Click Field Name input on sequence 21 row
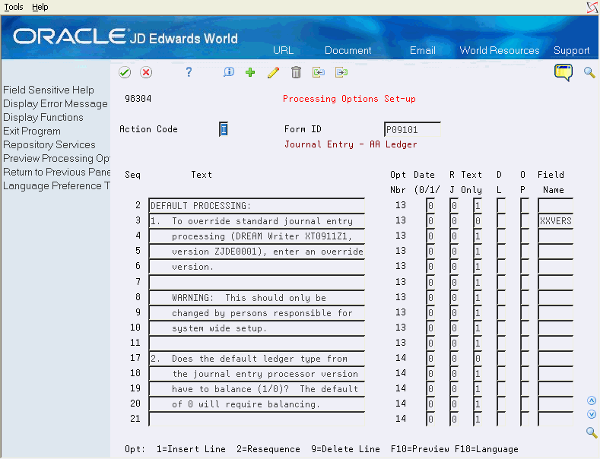 tap(555, 419)
